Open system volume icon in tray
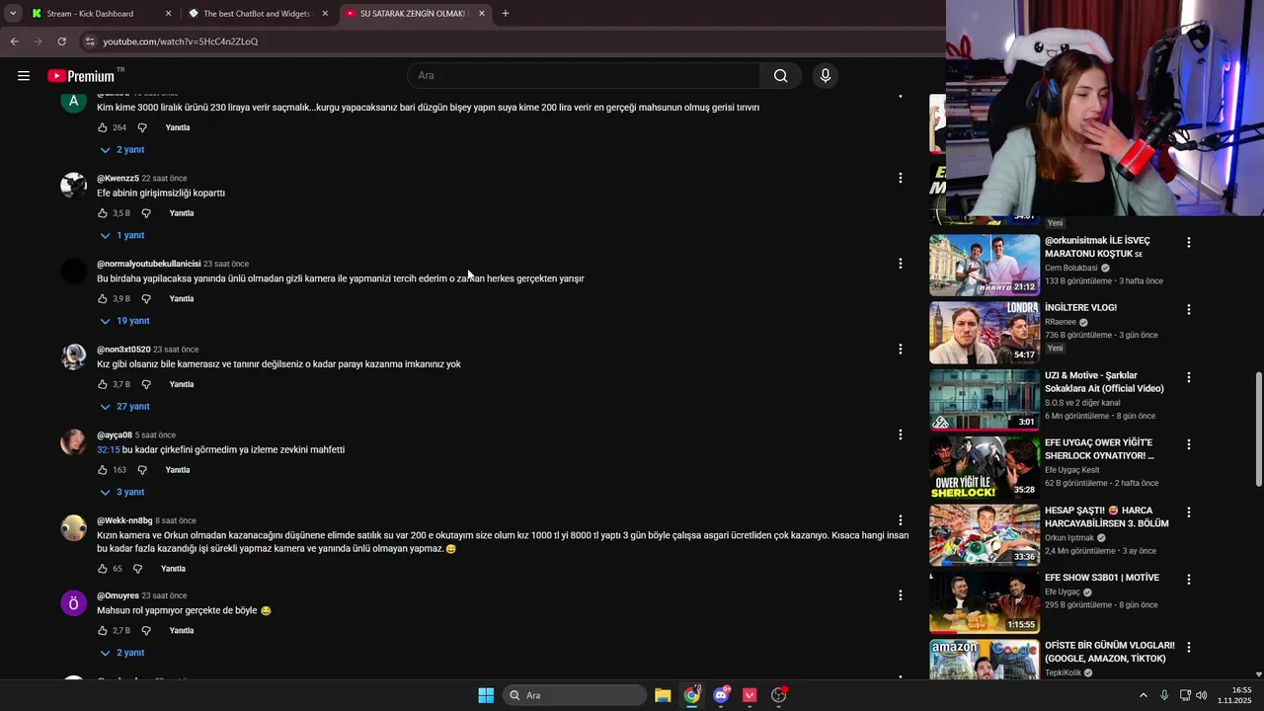The height and width of the screenshot is (711, 1264). pyautogui.click(x=1202, y=695)
